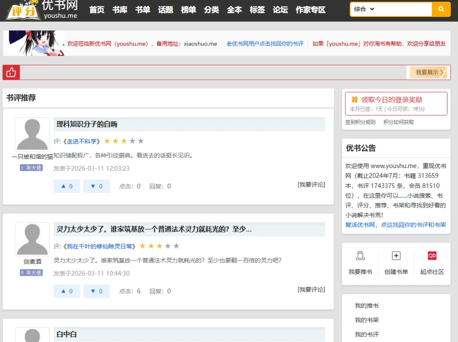Downvote the 修仙除灵日常 review

(96, 291)
